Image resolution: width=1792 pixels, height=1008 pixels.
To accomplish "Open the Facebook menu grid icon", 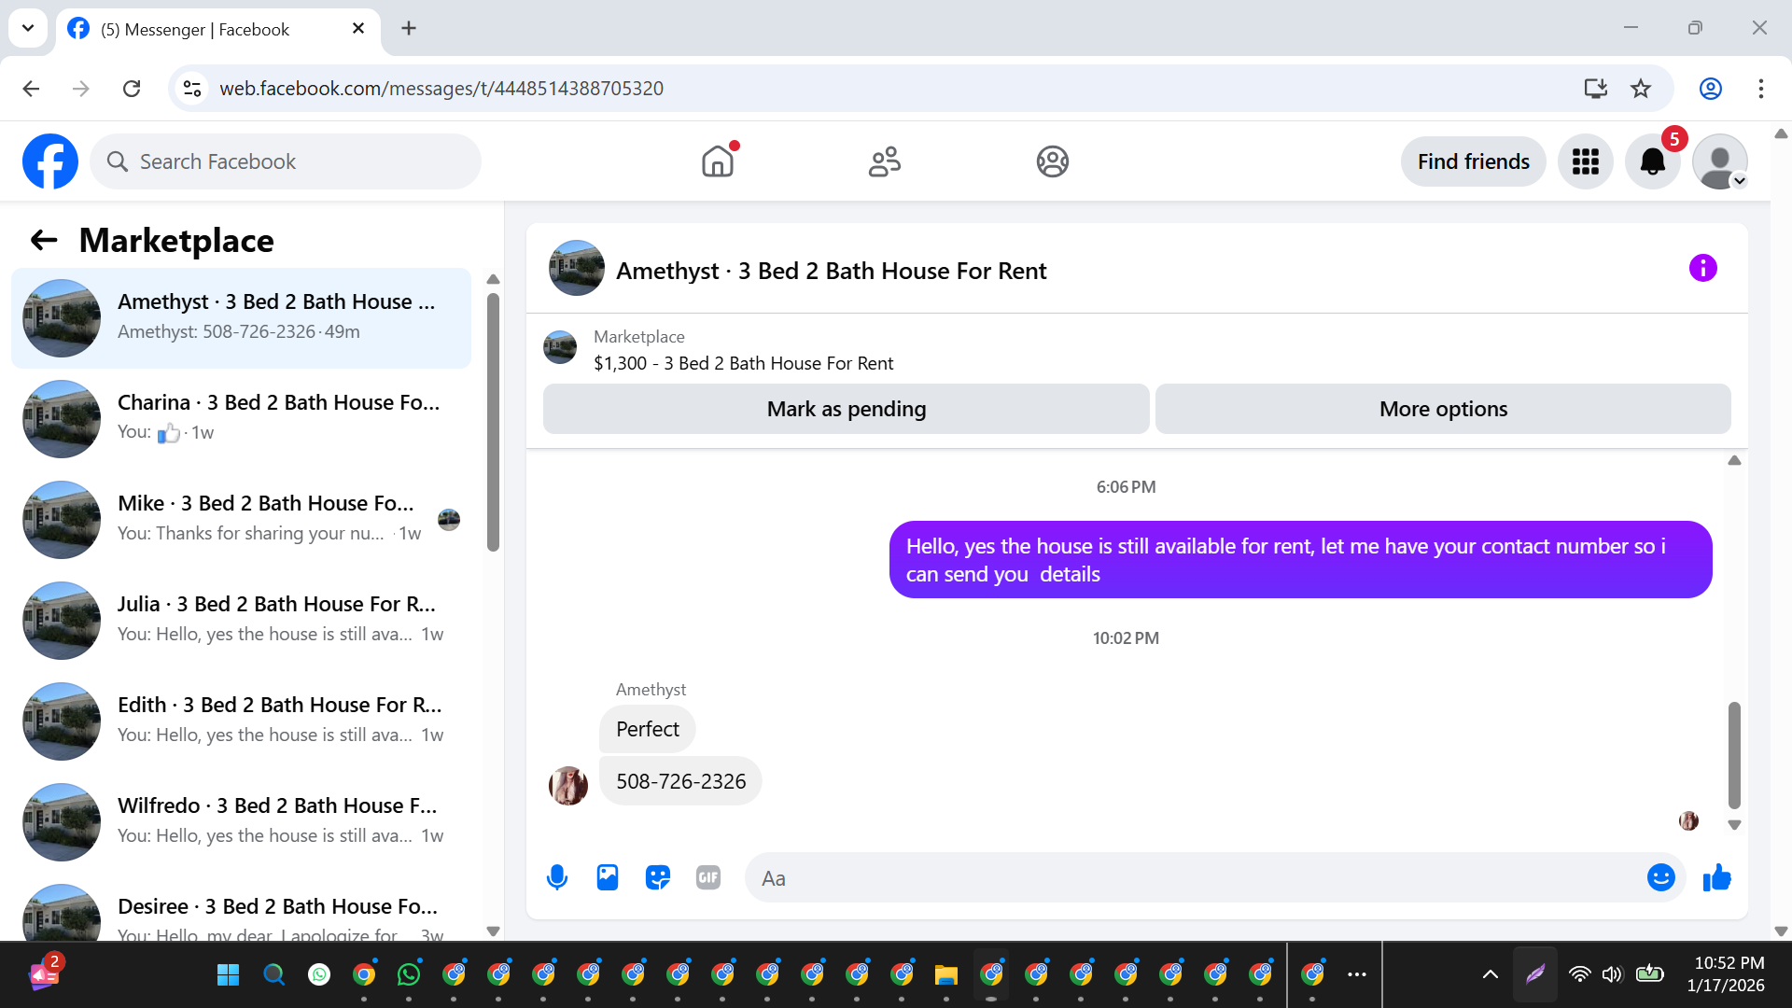I will tap(1585, 161).
